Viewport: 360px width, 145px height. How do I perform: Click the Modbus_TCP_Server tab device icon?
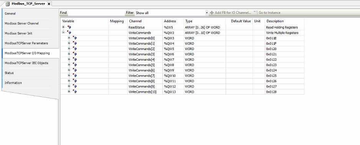coord(7,4)
